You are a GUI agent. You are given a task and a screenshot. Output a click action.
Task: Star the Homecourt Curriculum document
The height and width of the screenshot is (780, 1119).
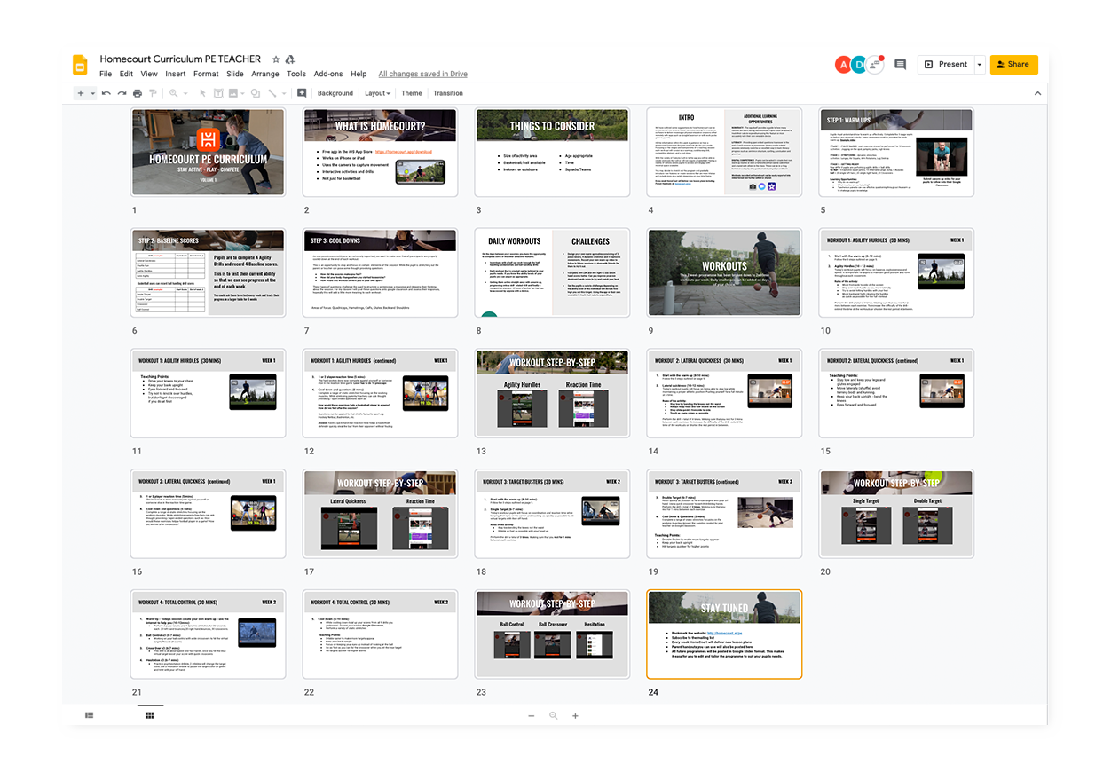(x=276, y=59)
